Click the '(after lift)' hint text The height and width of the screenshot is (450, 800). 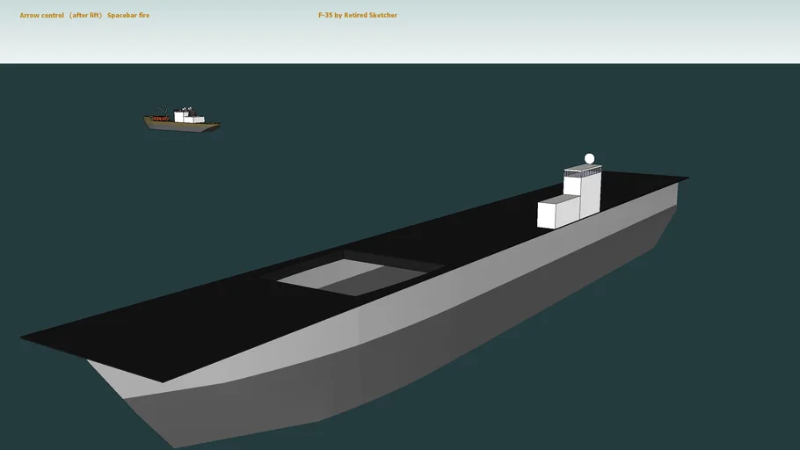pos(85,16)
